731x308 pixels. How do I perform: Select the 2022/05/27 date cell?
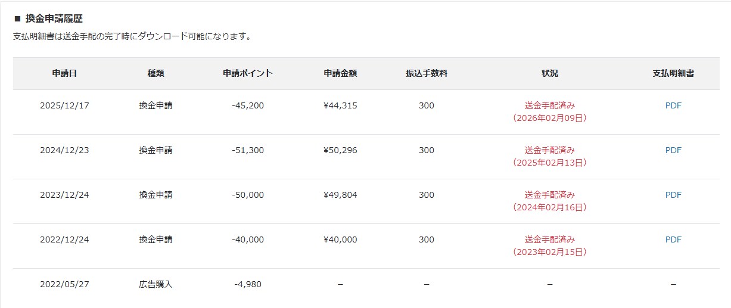tap(64, 284)
